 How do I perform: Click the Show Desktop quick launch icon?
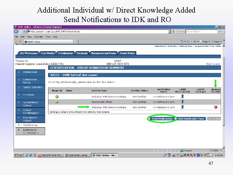26,155
